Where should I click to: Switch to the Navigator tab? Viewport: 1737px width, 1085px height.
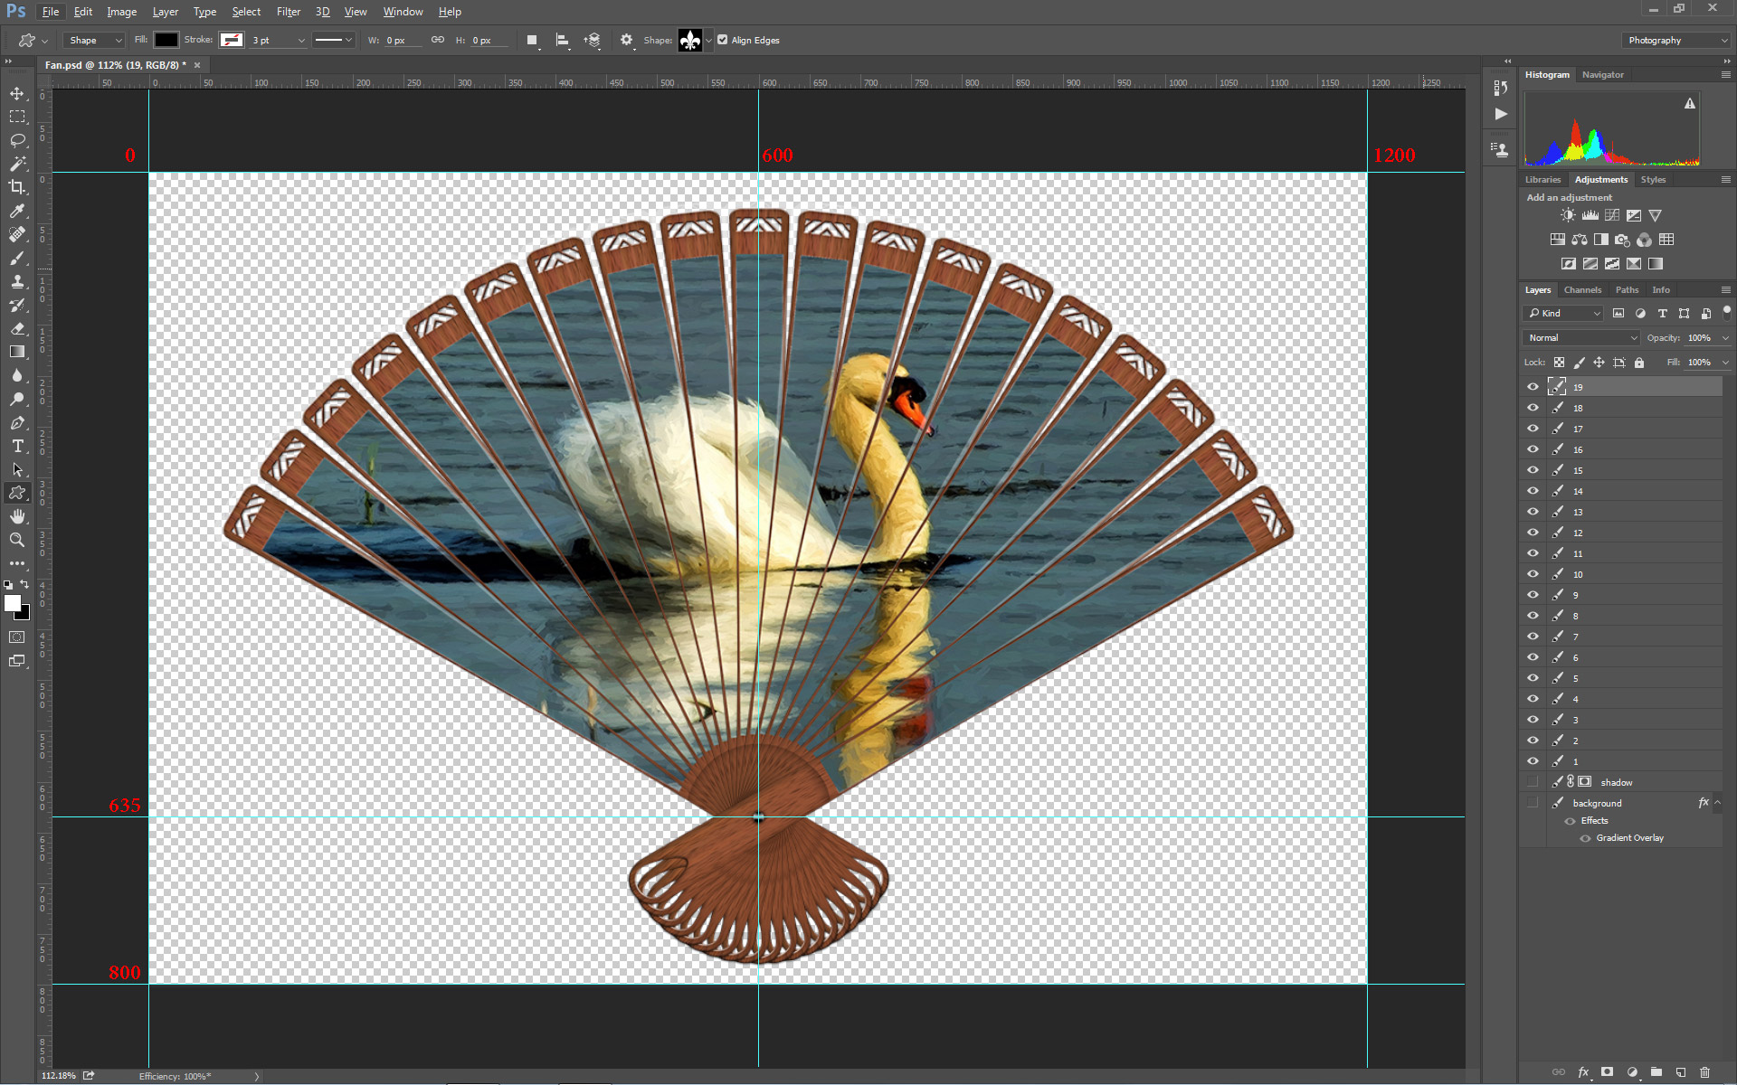click(x=1602, y=75)
